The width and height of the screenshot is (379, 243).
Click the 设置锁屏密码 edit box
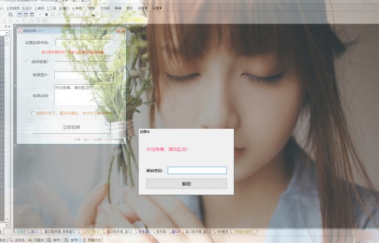point(83,42)
